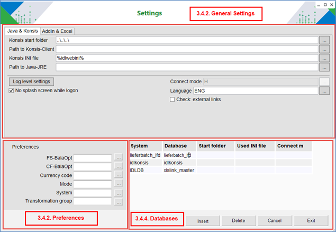This screenshot has height=232, width=336.
Task: Click the System column header
Action: pos(146,146)
